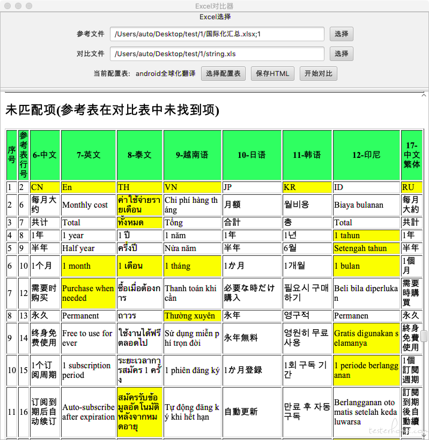Select the JP cell
Viewport: 429px width, 440px height.
pos(252,187)
